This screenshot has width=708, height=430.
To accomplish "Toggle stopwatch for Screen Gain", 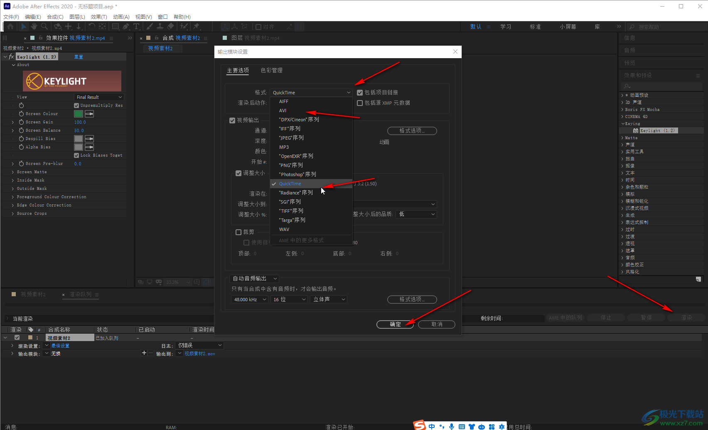I will [21, 122].
